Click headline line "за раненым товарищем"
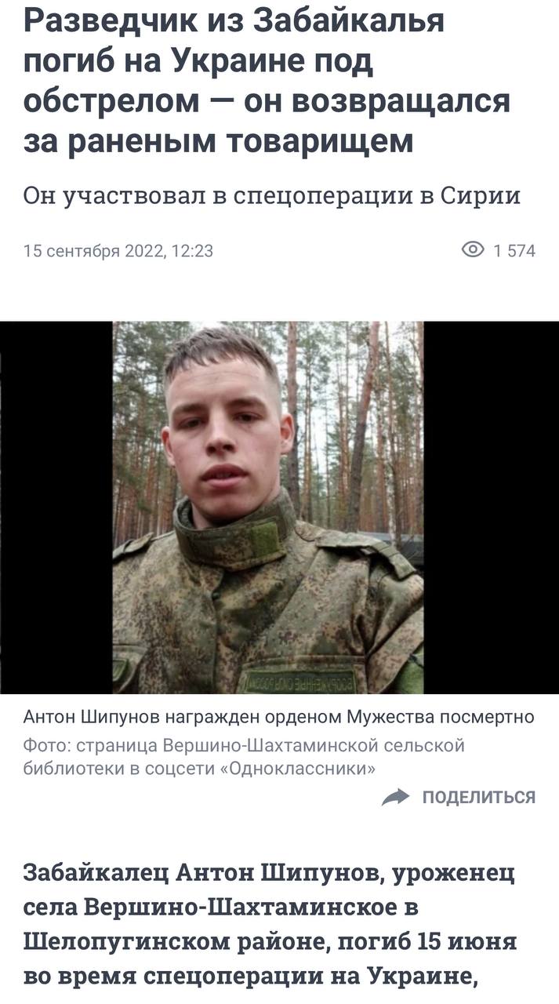 218,141
